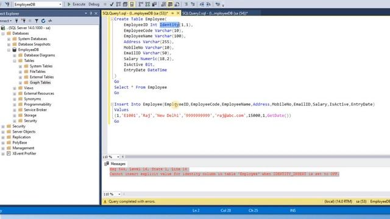
Task: Click Object Explorer Stop icon
Action: (30, 21)
